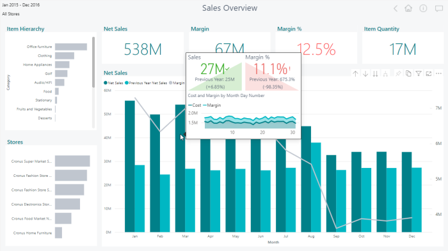Click the Item Hierarchy scrollbar
This screenshot has width=448, height=251.
(93, 62)
